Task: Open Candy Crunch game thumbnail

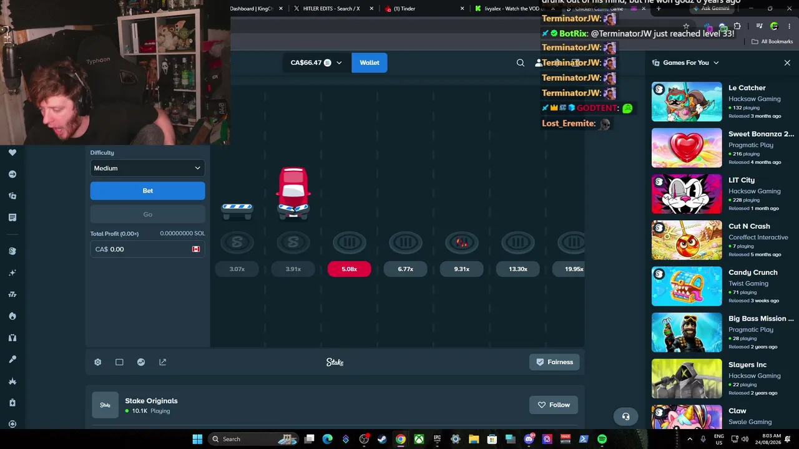Action: (687, 286)
